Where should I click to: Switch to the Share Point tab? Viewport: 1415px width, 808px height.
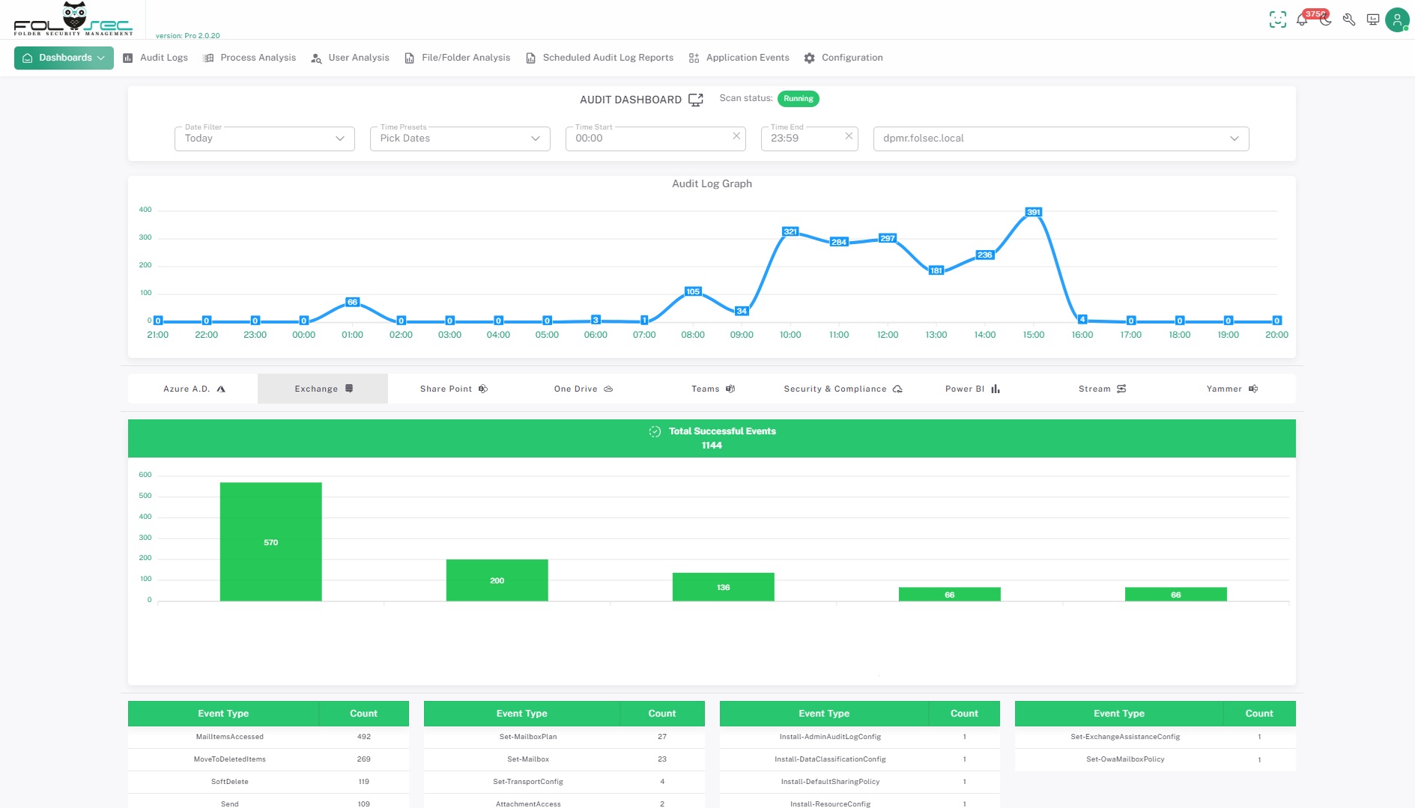point(452,389)
